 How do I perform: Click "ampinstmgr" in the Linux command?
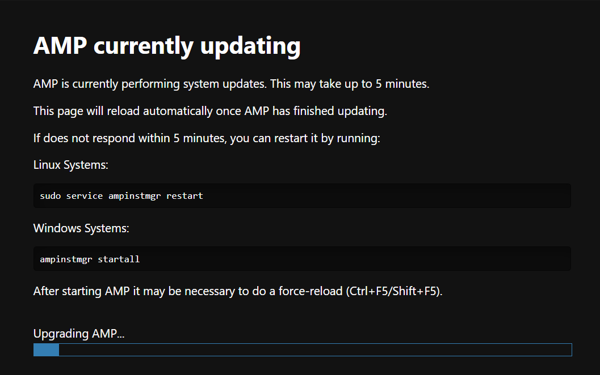pyautogui.click(x=135, y=196)
